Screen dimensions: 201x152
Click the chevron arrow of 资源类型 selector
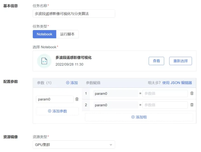click(111, 145)
